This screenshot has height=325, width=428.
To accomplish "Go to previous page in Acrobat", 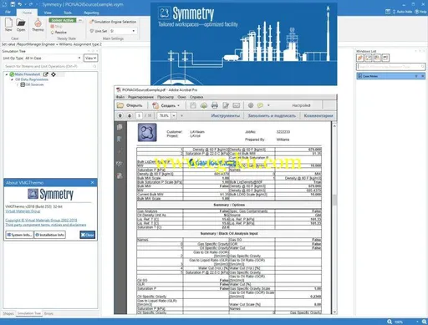I will pos(120,115).
